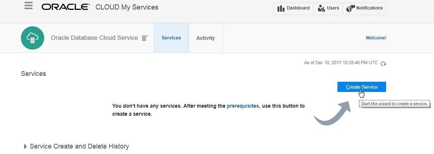Click the CLOUD My Services title text

click(127, 7)
